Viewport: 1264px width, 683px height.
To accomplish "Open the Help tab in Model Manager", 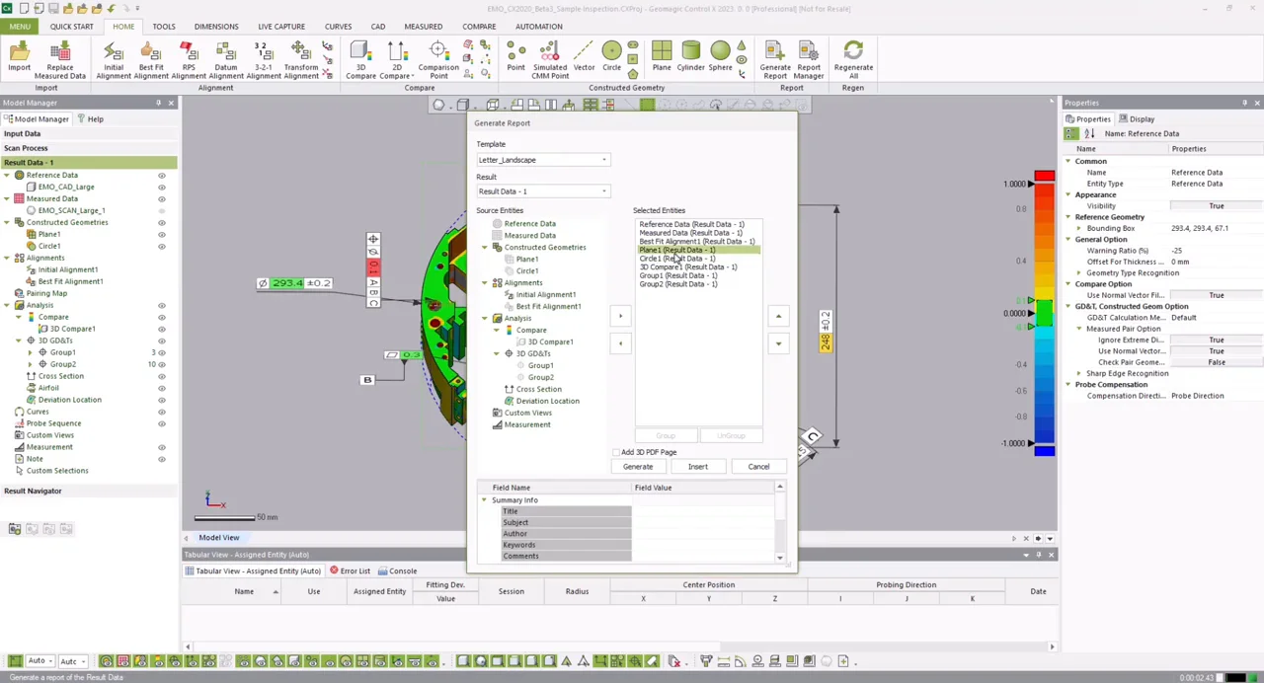I will coord(90,119).
